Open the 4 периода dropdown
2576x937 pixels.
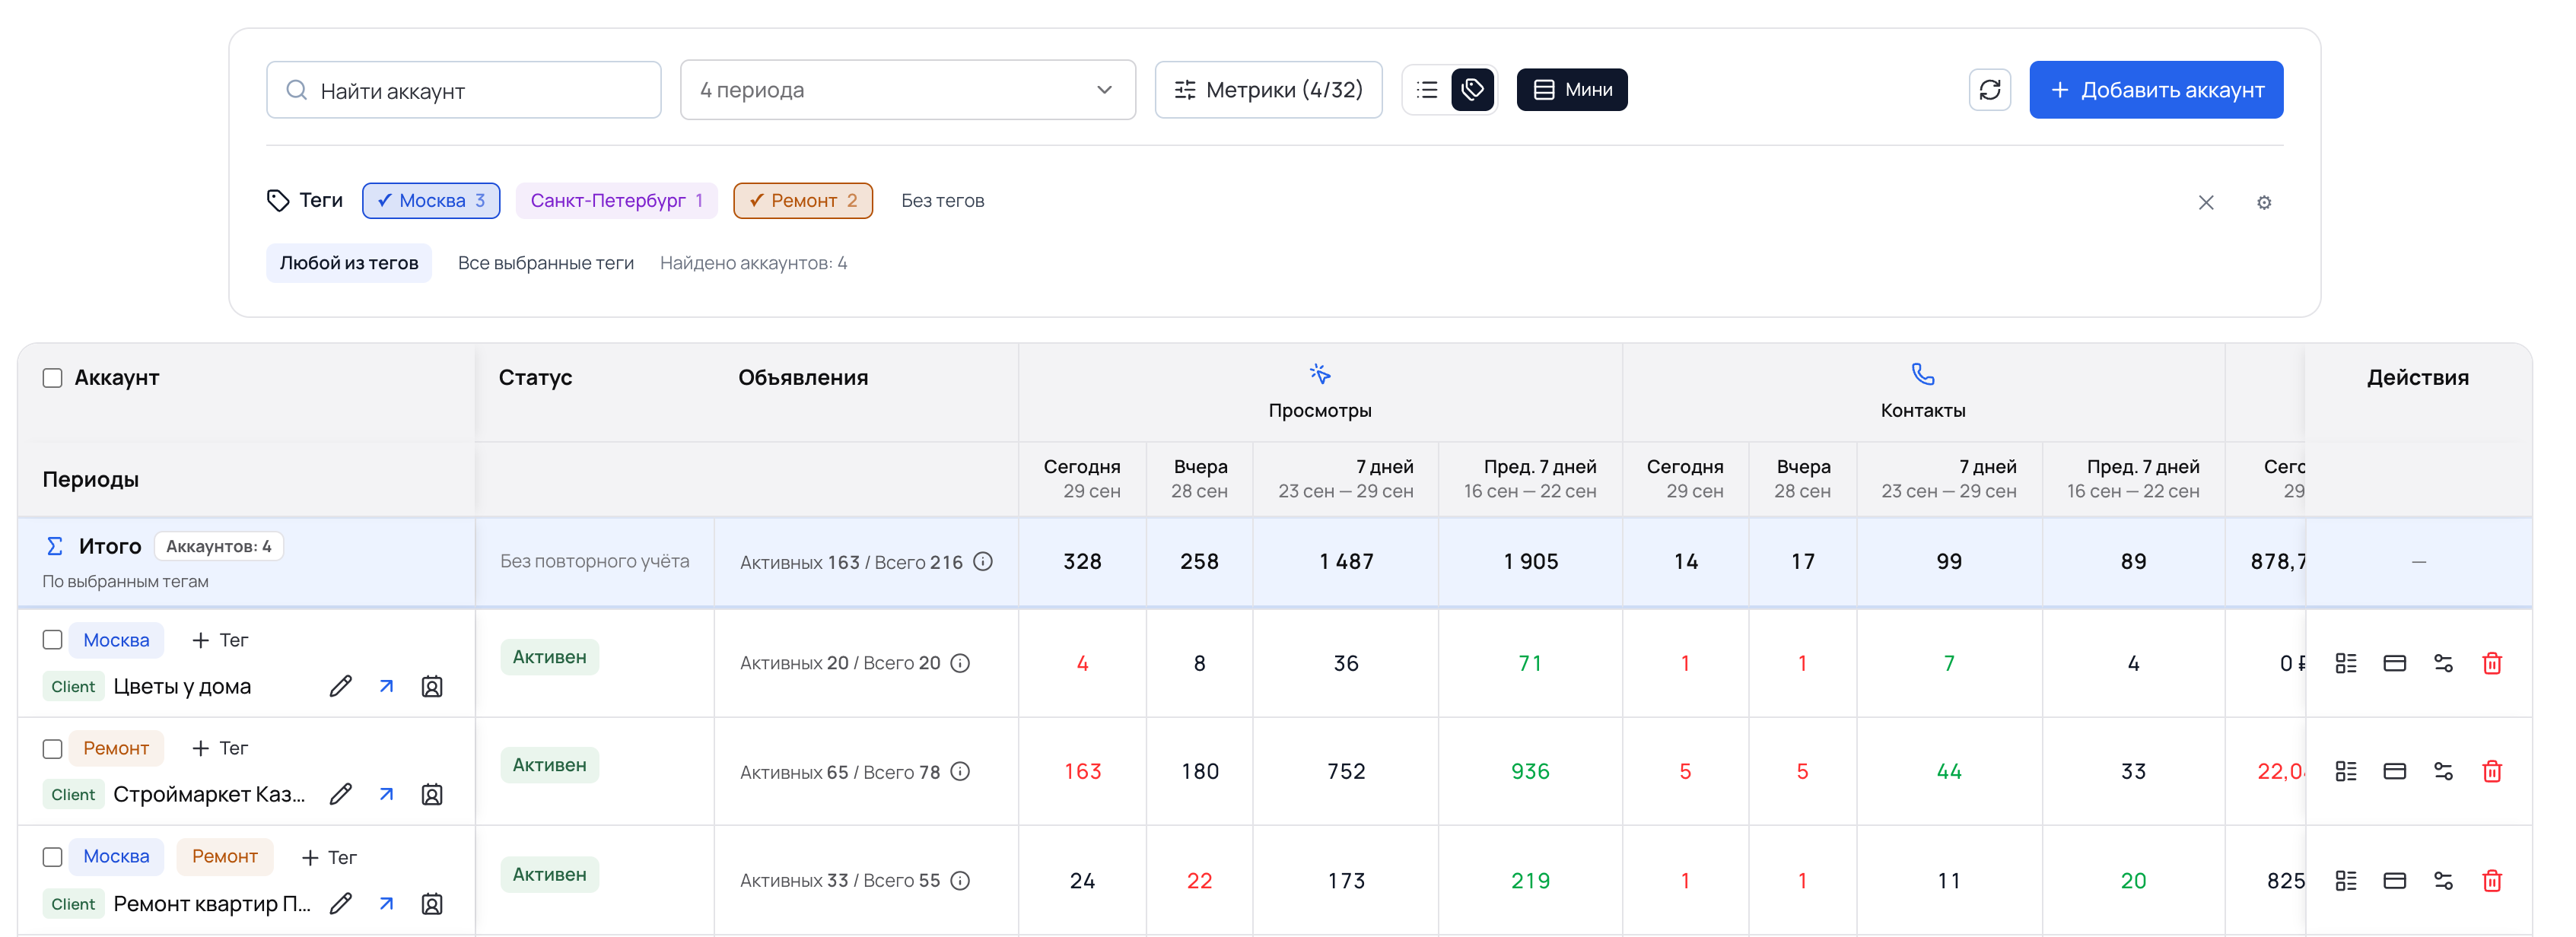coord(907,90)
